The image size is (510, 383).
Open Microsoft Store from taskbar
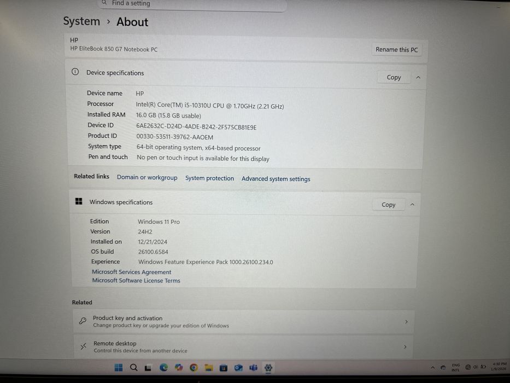point(224,368)
